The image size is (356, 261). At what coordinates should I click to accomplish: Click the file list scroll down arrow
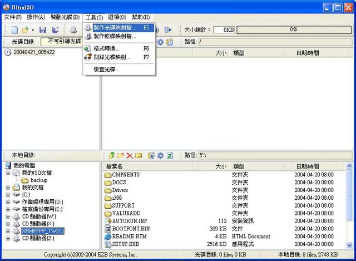pos(349,245)
